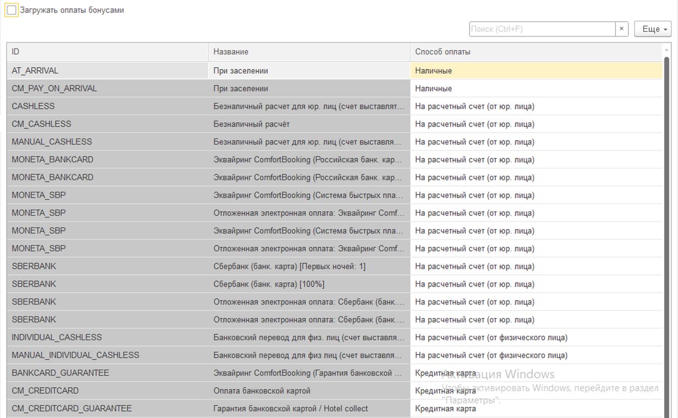Image resolution: width=678 pixels, height=418 pixels.
Task: Click into the 'Поиск (Ctrl+F)' search field
Action: pyautogui.click(x=542, y=29)
